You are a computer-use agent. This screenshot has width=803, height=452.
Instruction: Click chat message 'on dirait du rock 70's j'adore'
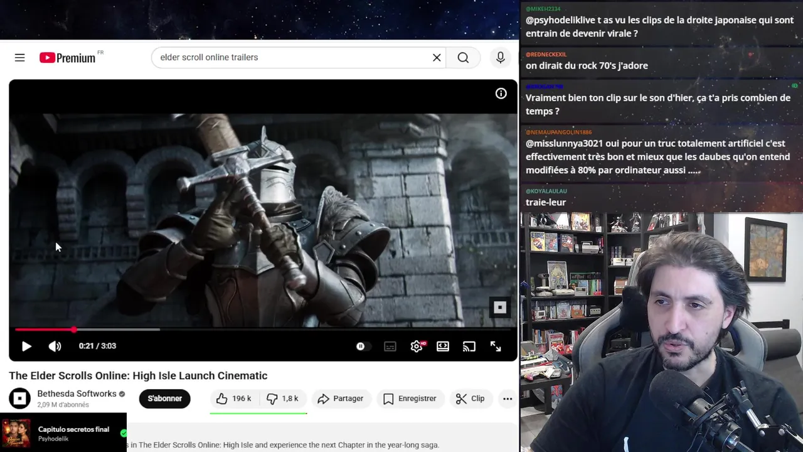point(587,65)
